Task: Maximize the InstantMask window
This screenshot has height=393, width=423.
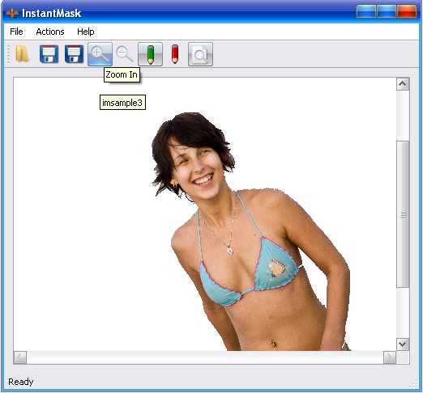Action: (x=386, y=11)
